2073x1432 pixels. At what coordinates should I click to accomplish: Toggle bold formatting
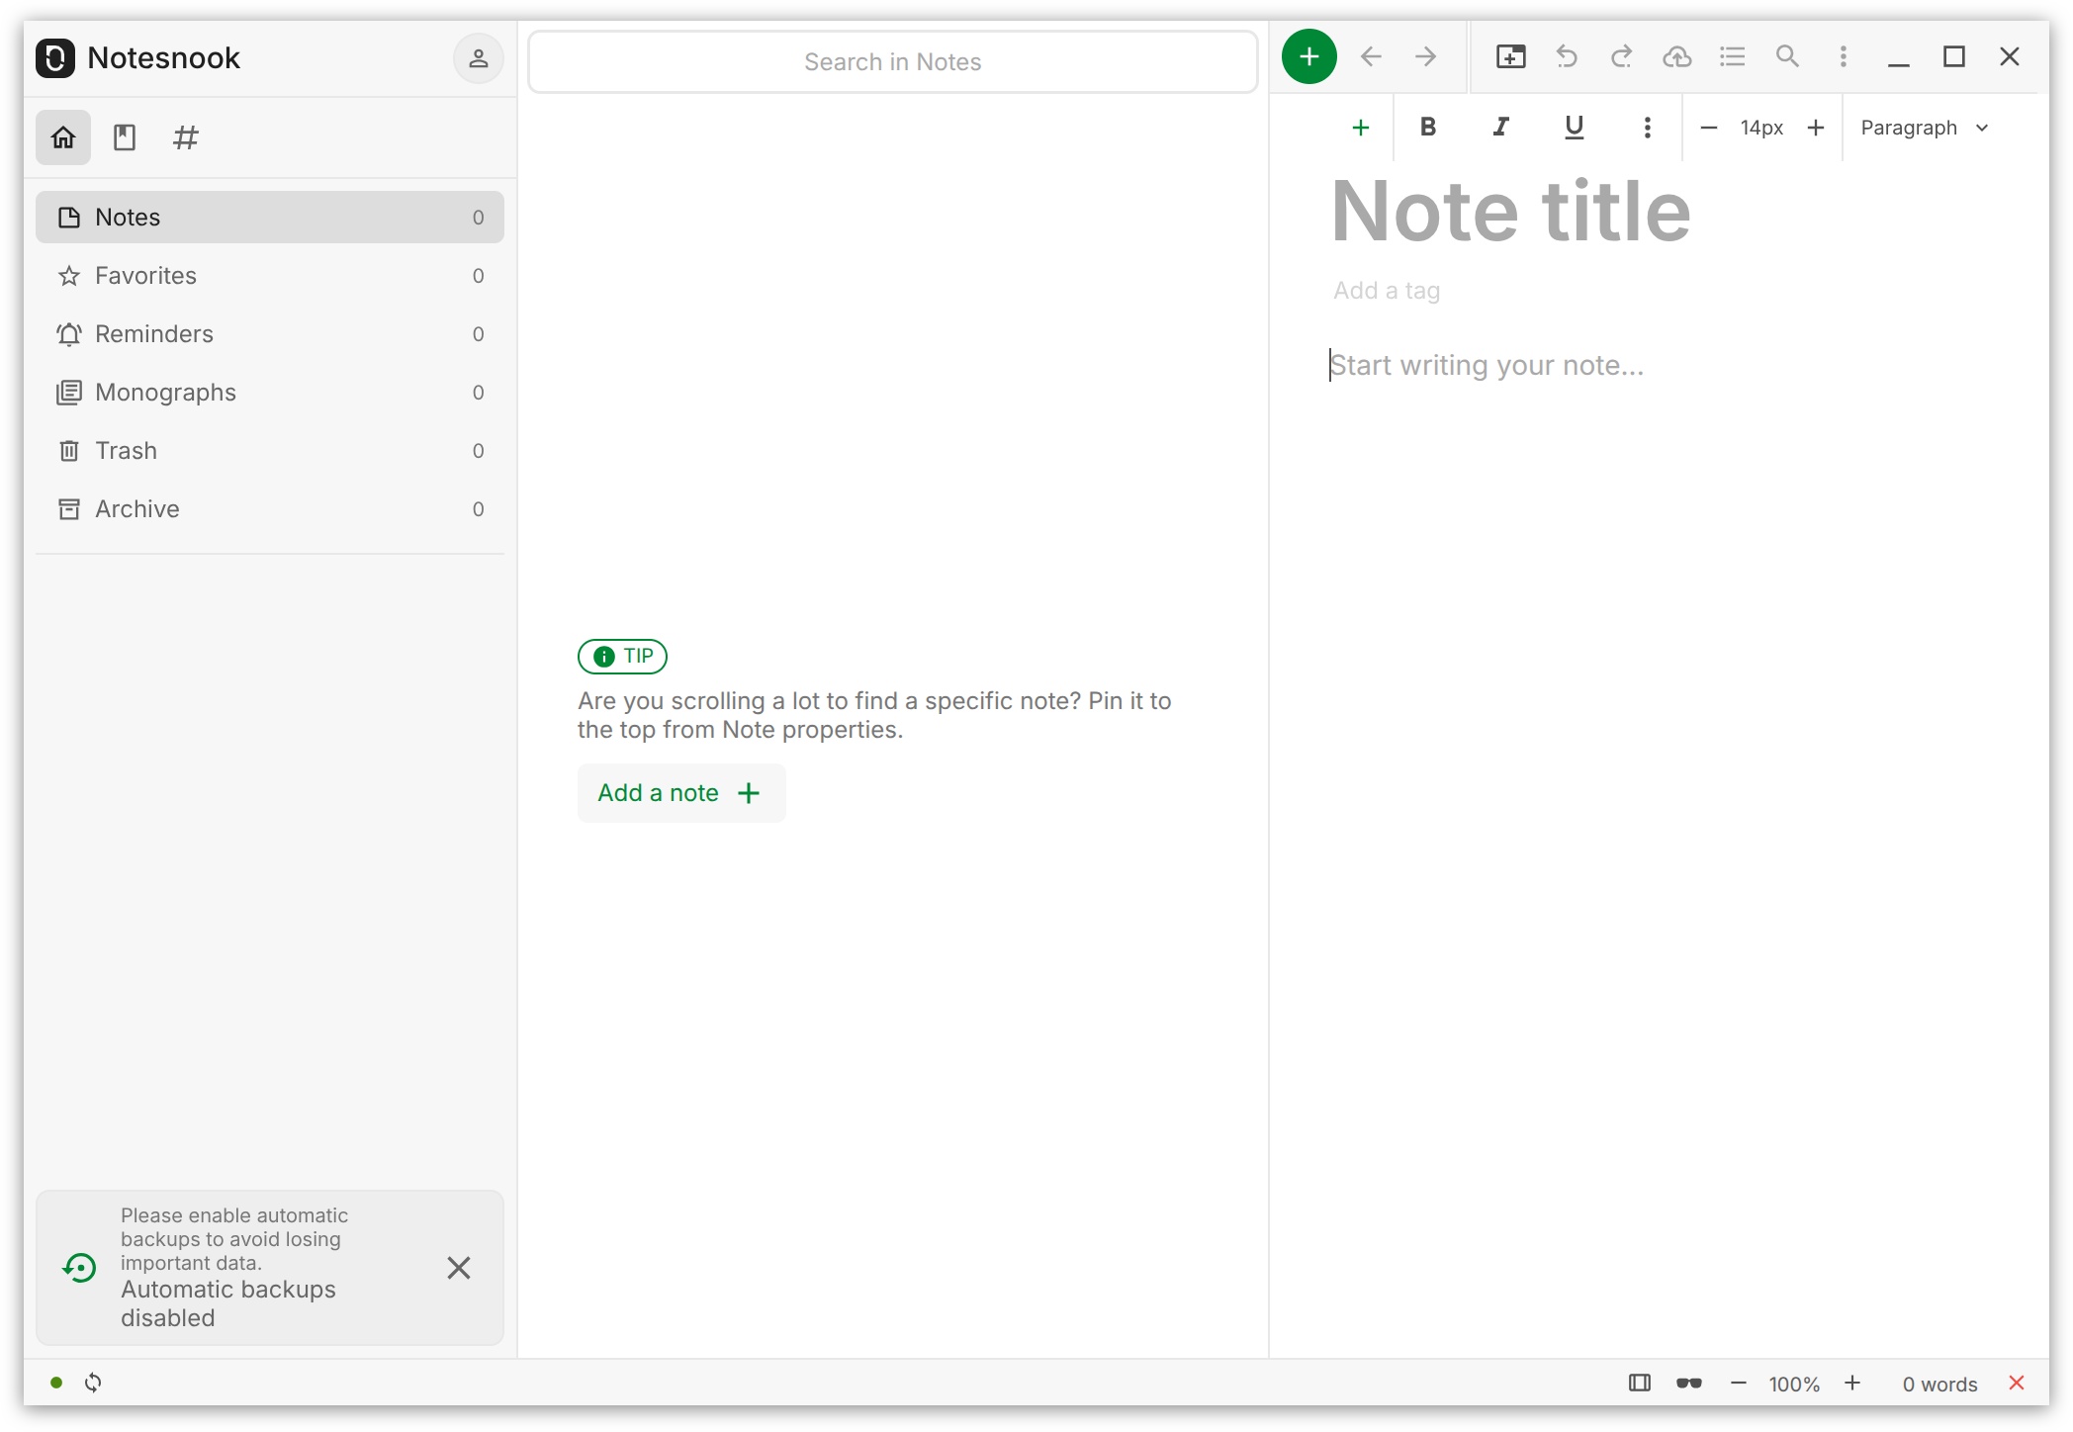[x=1428, y=128]
